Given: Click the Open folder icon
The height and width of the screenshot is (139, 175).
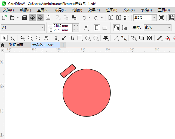Looking at the screenshot, I should (x=12, y=18).
